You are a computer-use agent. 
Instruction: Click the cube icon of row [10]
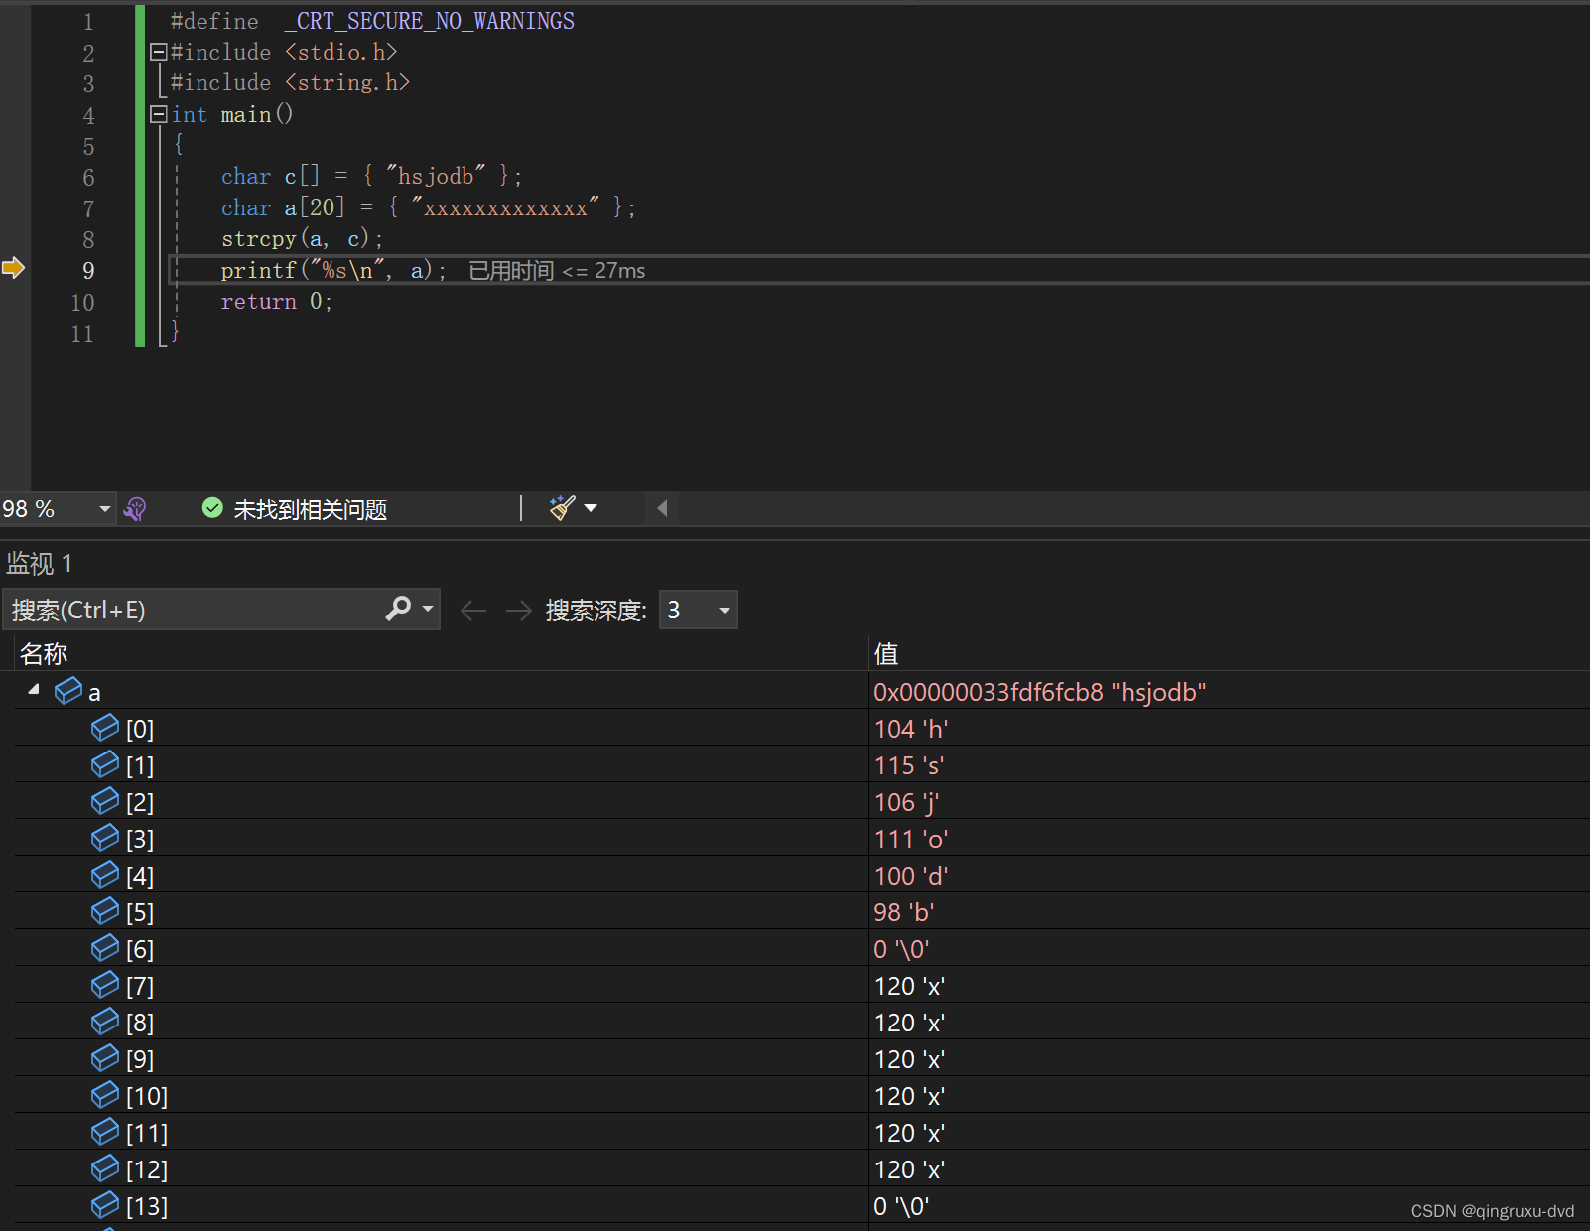105,1095
